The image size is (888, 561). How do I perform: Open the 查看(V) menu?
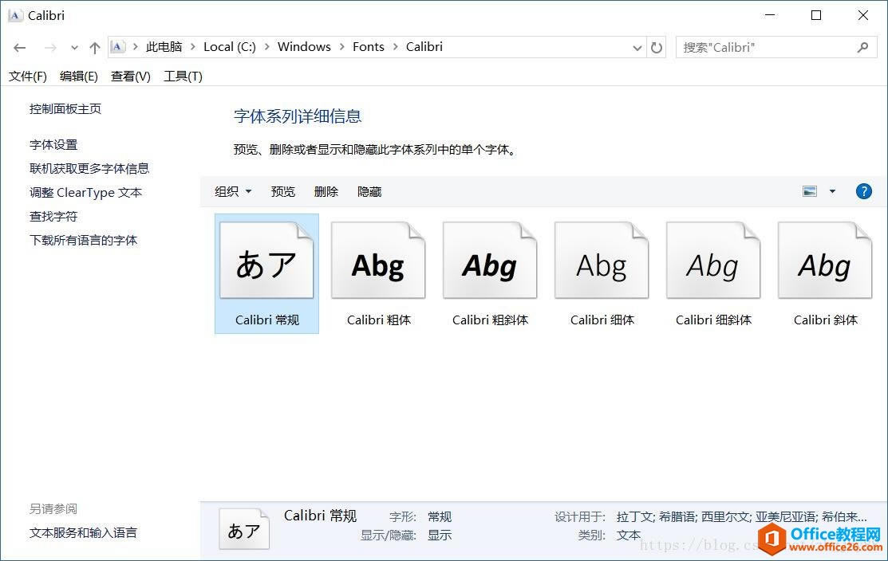pos(130,76)
